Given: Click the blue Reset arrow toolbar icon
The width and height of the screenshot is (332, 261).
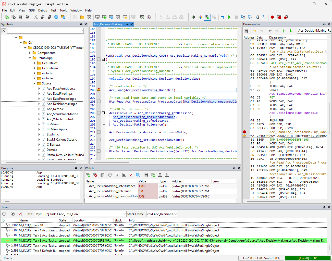Looking at the screenshot, I should tap(223, 17).
